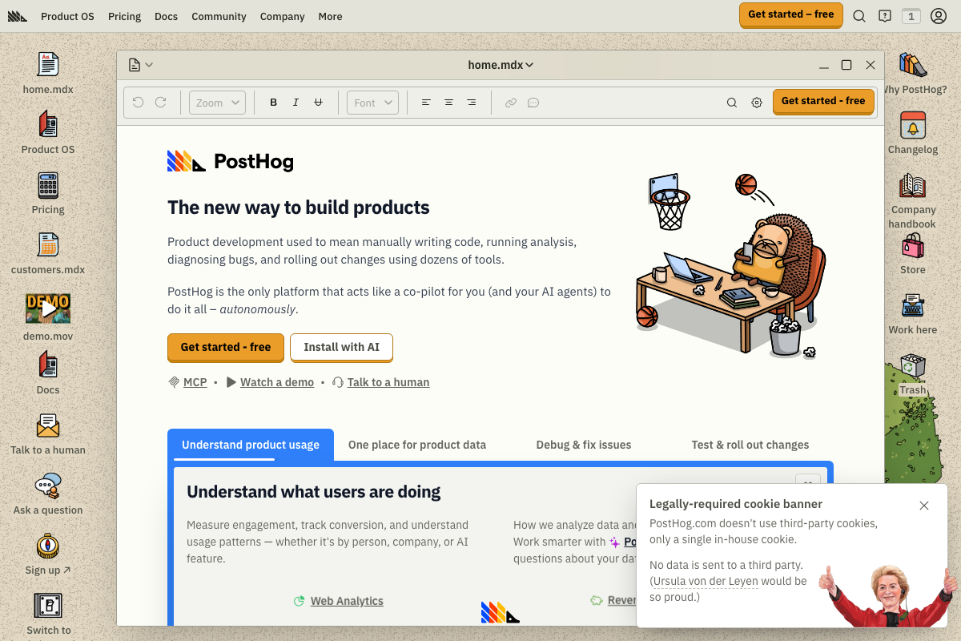961x641 pixels.
Task: Click the Install with AI button
Action: click(342, 348)
